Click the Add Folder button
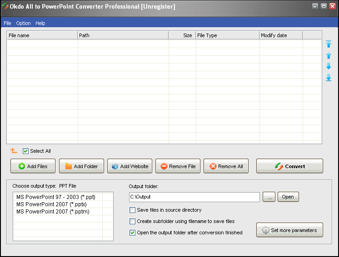 click(x=81, y=166)
